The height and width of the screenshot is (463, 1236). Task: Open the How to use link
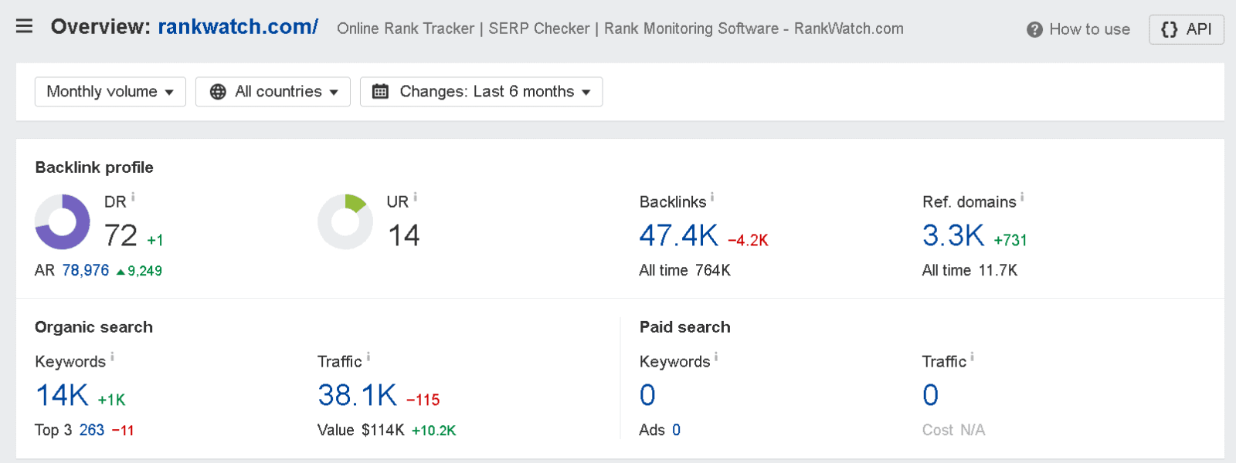click(1078, 29)
